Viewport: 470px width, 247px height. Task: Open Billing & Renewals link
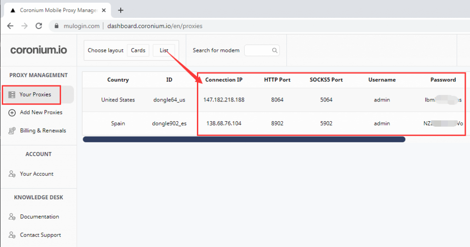click(43, 131)
